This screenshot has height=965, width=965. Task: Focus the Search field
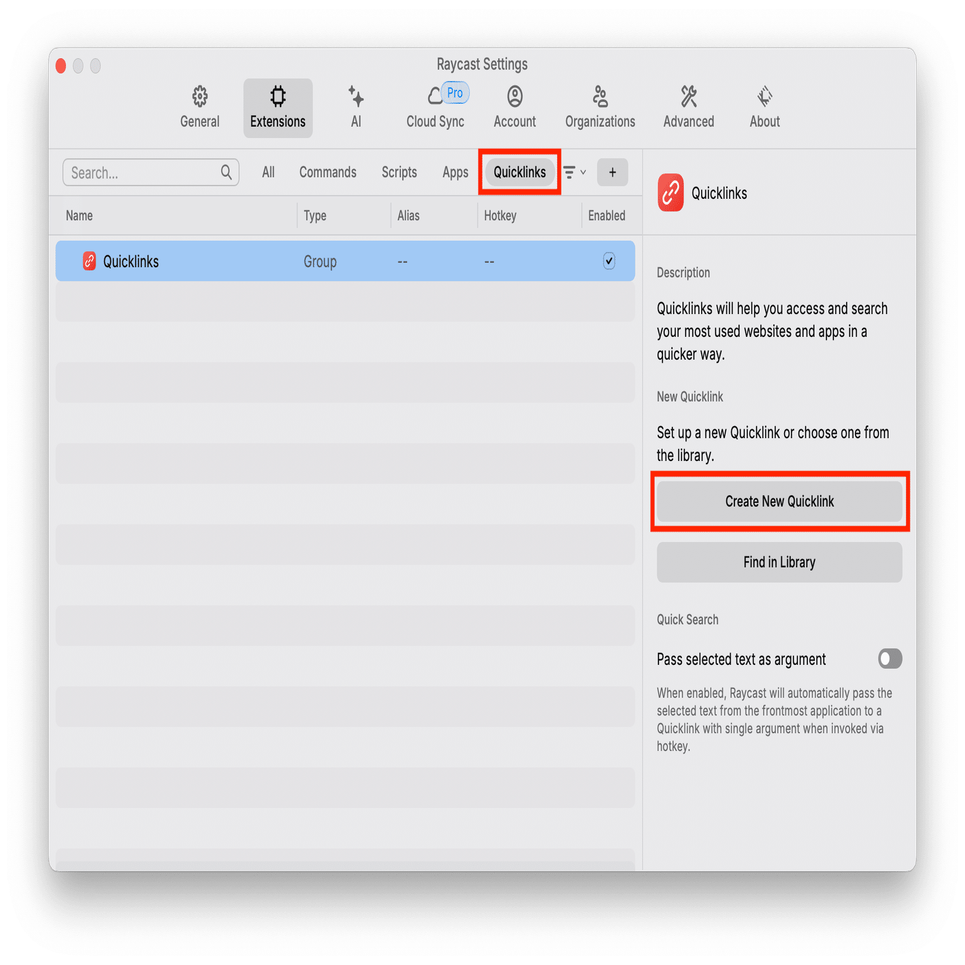151,172
